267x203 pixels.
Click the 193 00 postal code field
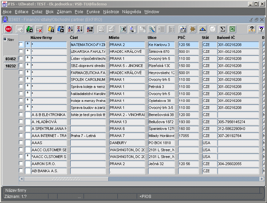click(x=188, y=122)
